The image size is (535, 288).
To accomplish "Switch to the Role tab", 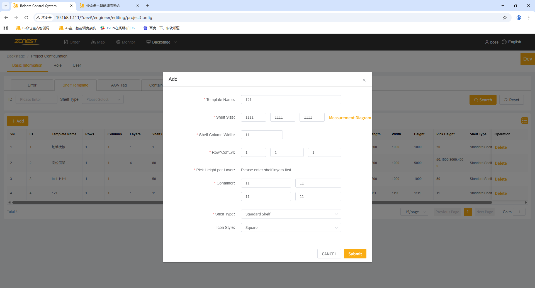I will coord(57,65).
